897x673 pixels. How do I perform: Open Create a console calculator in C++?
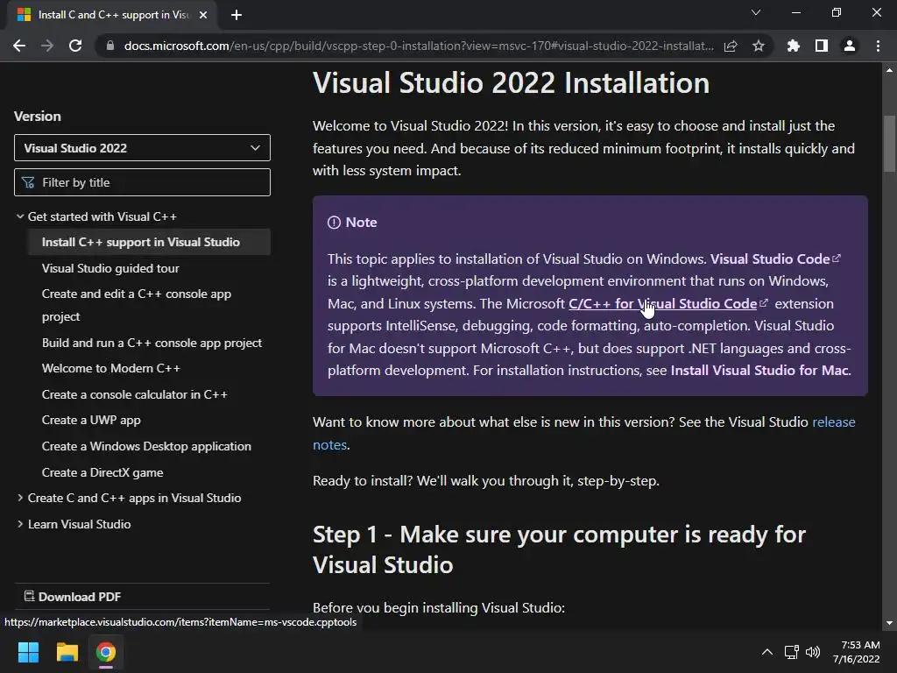(134, 394)
